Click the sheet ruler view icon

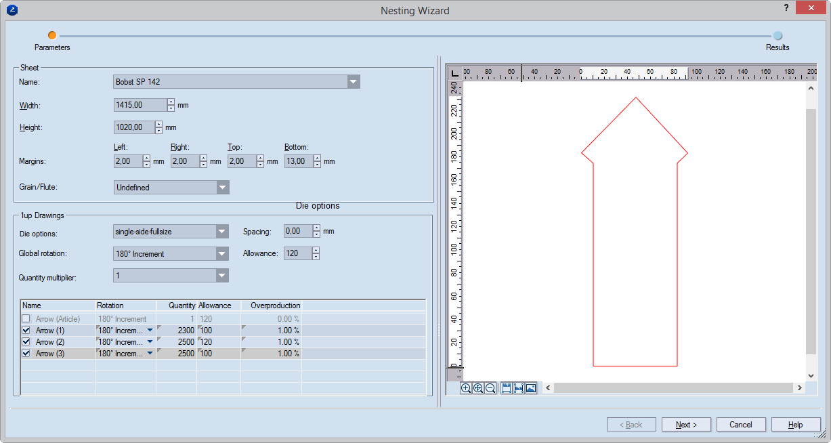(x=506, y=388)
